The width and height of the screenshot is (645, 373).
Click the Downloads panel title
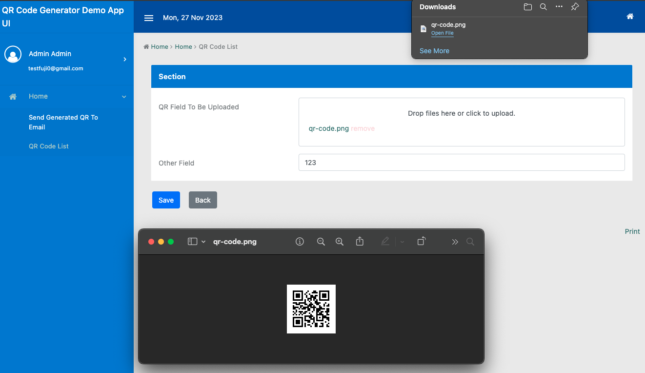pos(438,7)
